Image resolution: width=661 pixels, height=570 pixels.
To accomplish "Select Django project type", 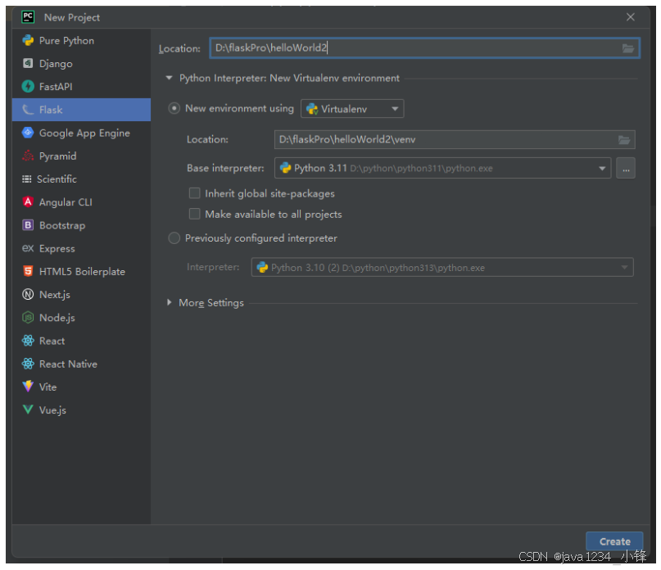I will coord(81,64).
